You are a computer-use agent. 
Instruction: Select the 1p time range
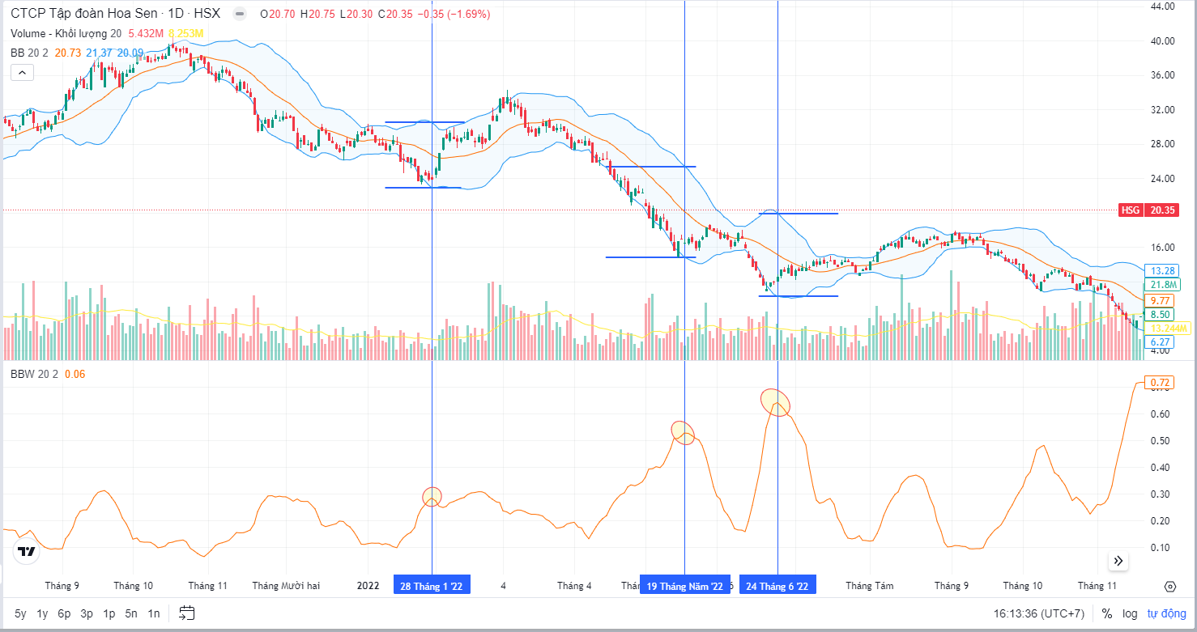point(109,613)
